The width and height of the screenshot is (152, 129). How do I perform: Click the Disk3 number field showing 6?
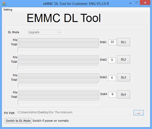(112, 78)
